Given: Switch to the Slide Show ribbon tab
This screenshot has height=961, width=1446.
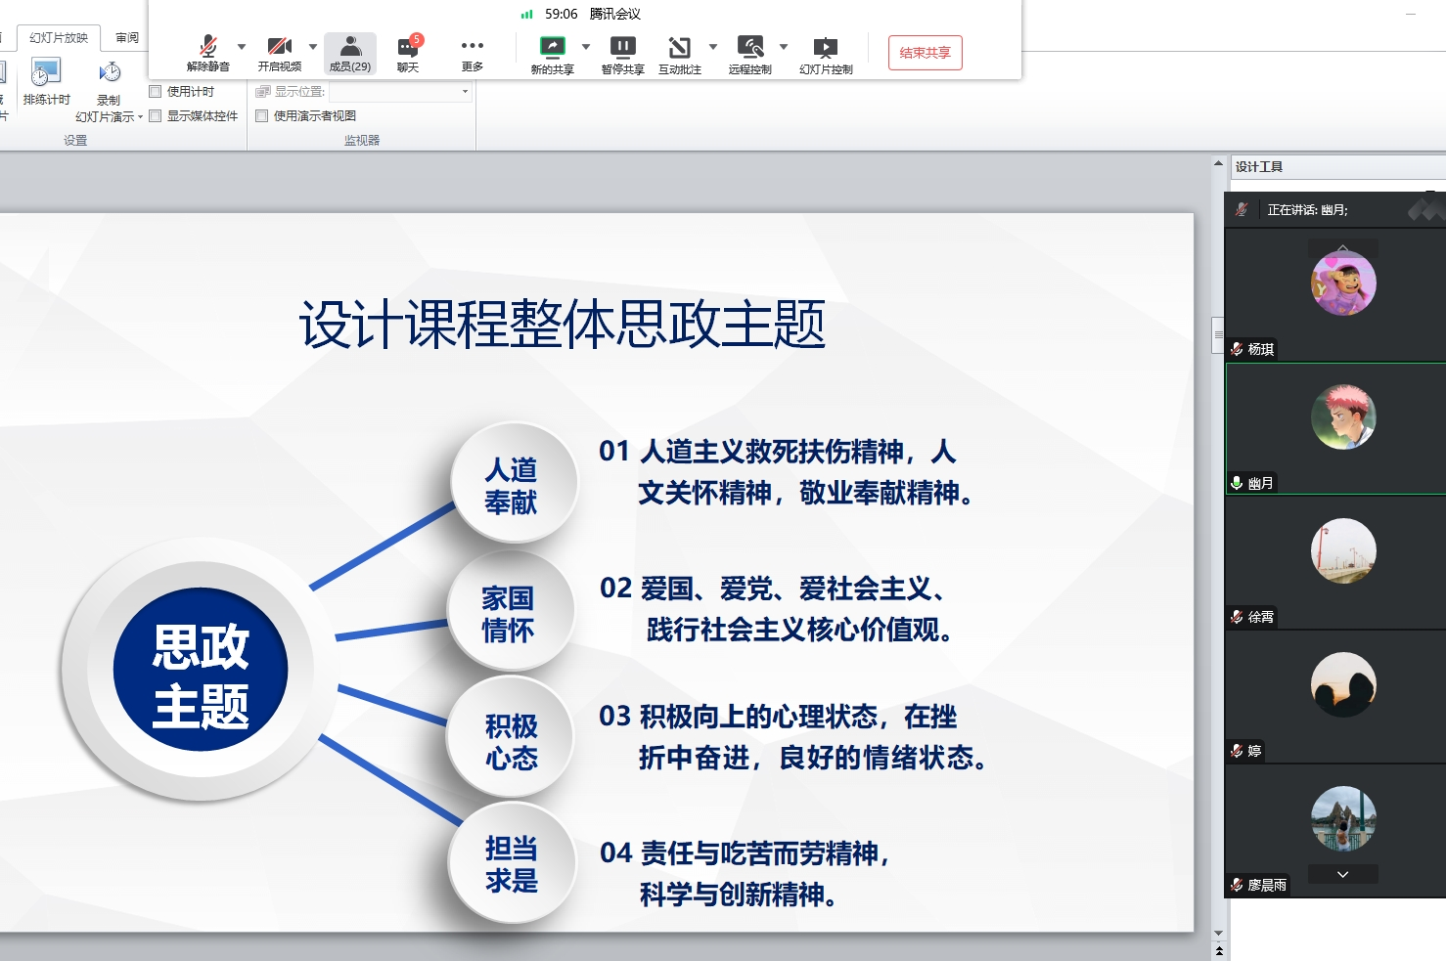Looking at the screenshot, I should [x=59, y=38].
